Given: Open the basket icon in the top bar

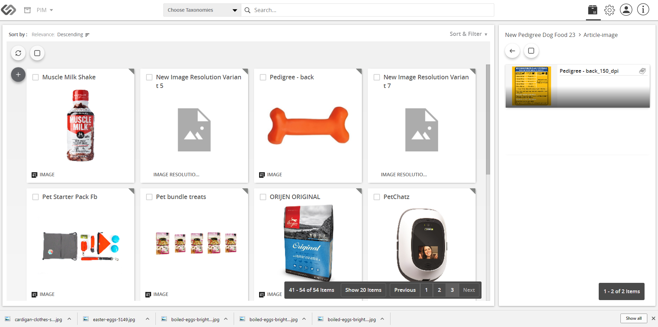Looking at the screenshot, I should click(x=593, y=10).
